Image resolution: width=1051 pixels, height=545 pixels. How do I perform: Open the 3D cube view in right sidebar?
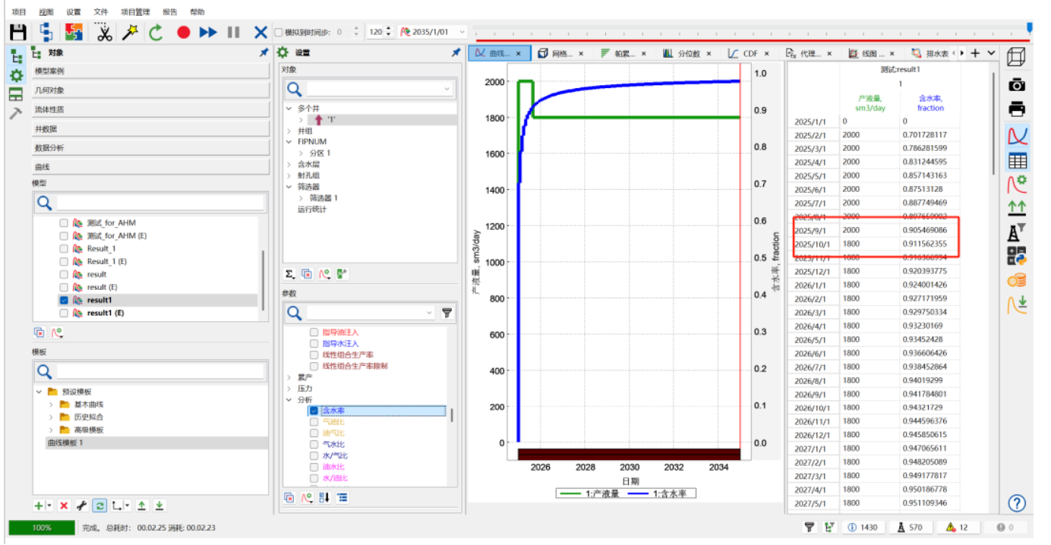(x=1017, y=57)
